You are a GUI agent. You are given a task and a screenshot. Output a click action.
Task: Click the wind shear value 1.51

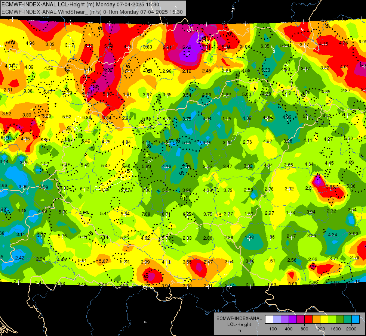point(271,261)
